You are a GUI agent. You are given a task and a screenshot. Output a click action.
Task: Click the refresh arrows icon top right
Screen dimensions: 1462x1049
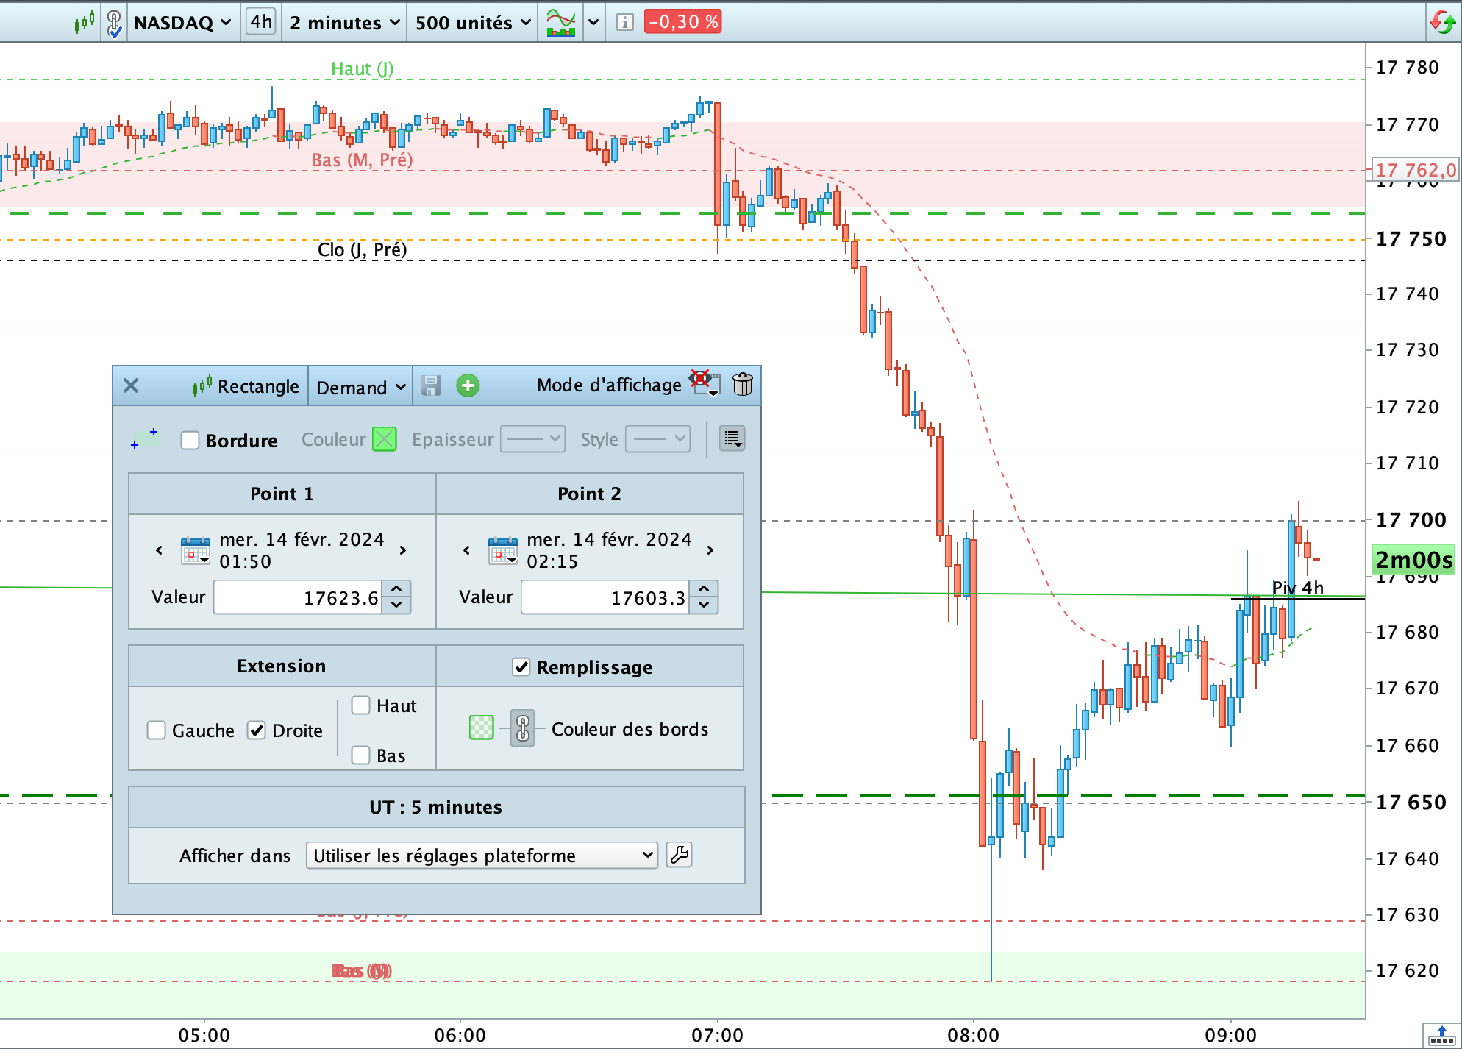(x=1442, y=22)
